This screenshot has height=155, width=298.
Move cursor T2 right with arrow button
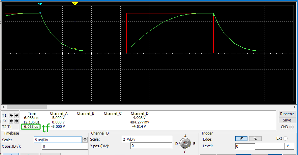[x=17, y=121]
